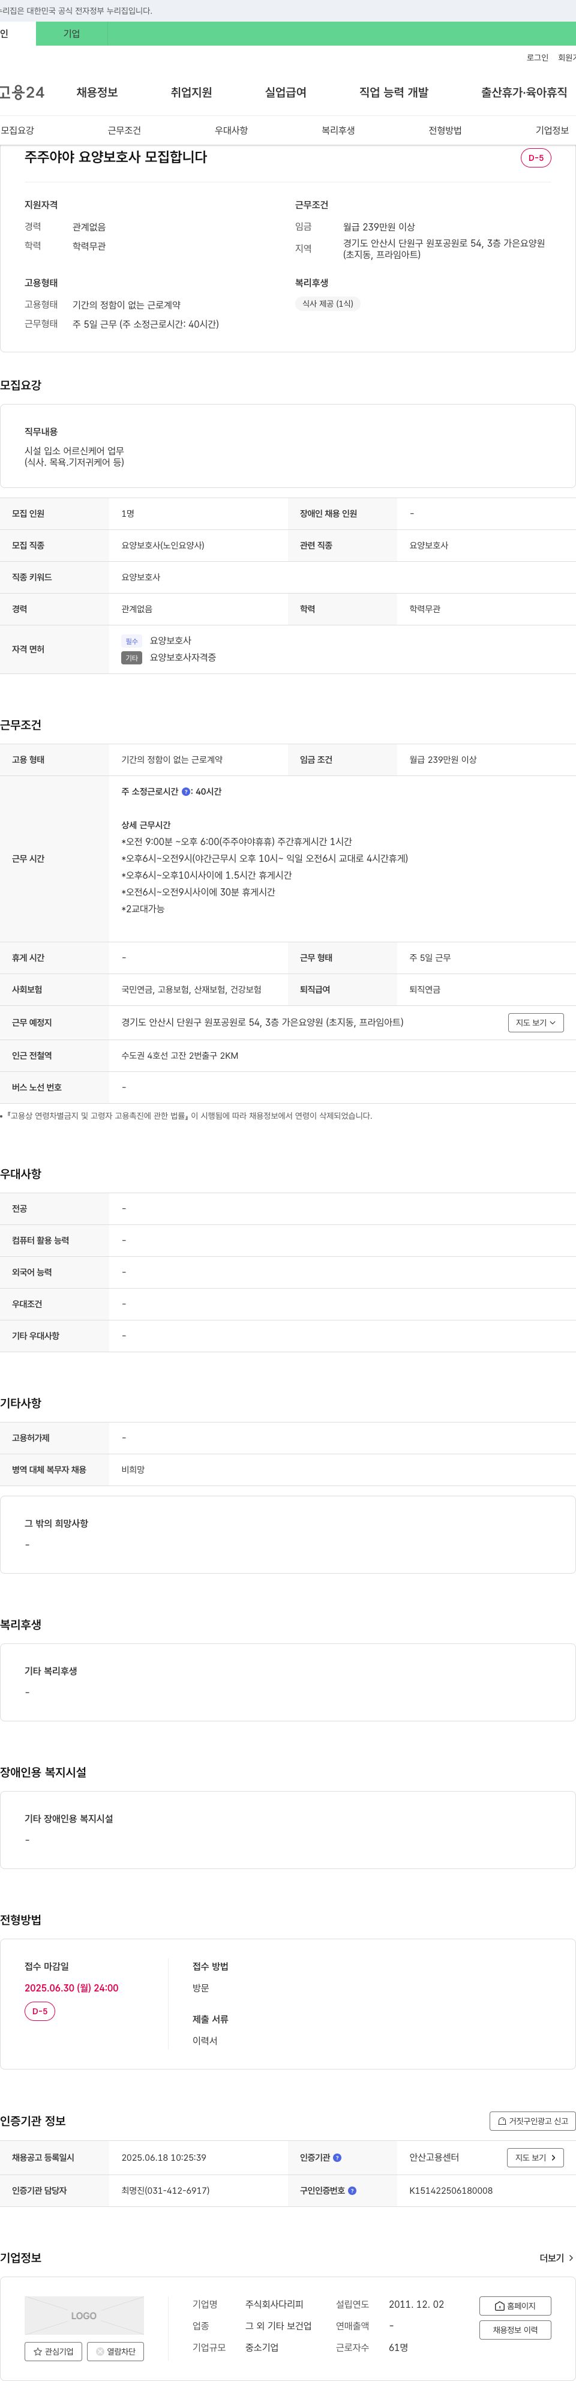Screen dimensions: 576x2381
Task: Jump to the 모집요강 anchor tab
Action: 17,130
